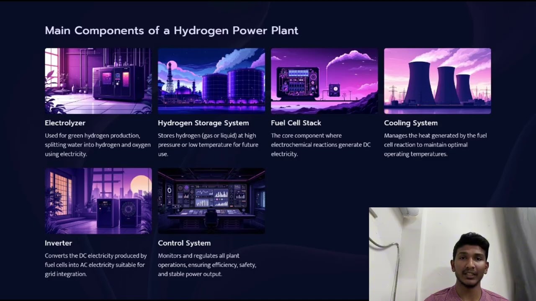Click the Control System heading
Viewport: 536px width, 301px height.
point(184,243)
